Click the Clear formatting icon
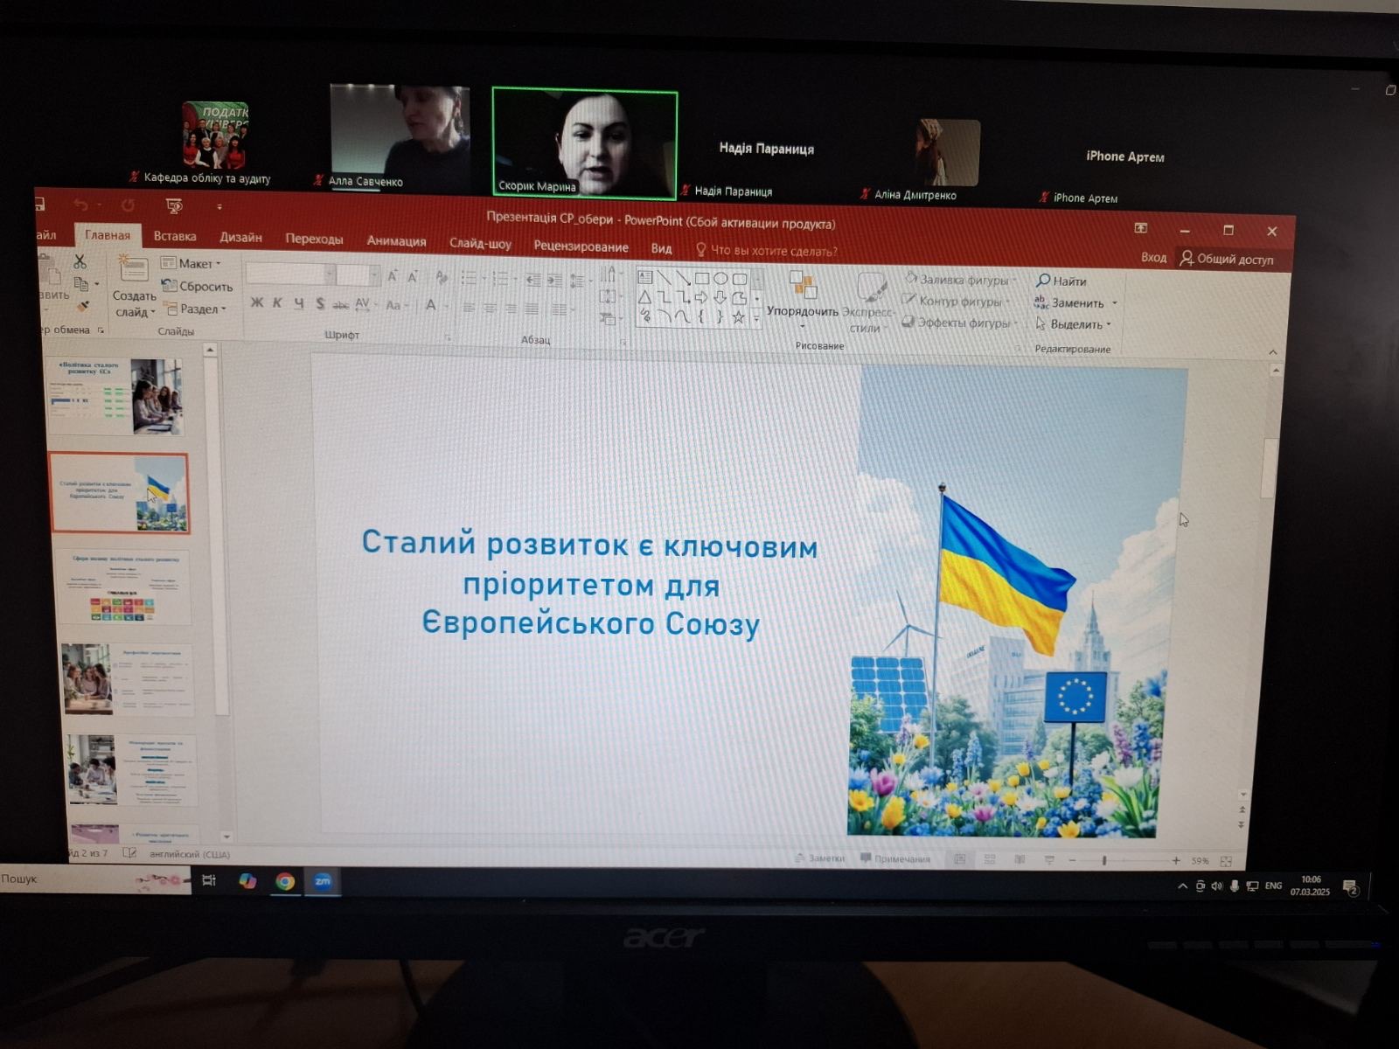Image resolution: width=1399 pixels, height=1049 pixels. coord(442,277)
